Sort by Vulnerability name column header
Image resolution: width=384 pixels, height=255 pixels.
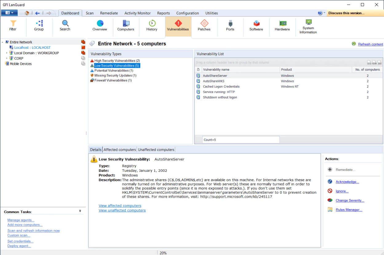(x=216, y=70)
